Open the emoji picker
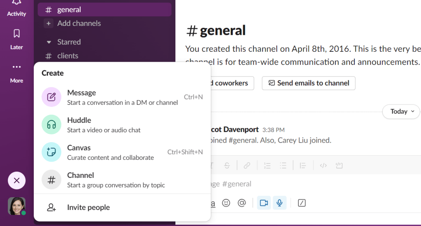 point(226,203)
